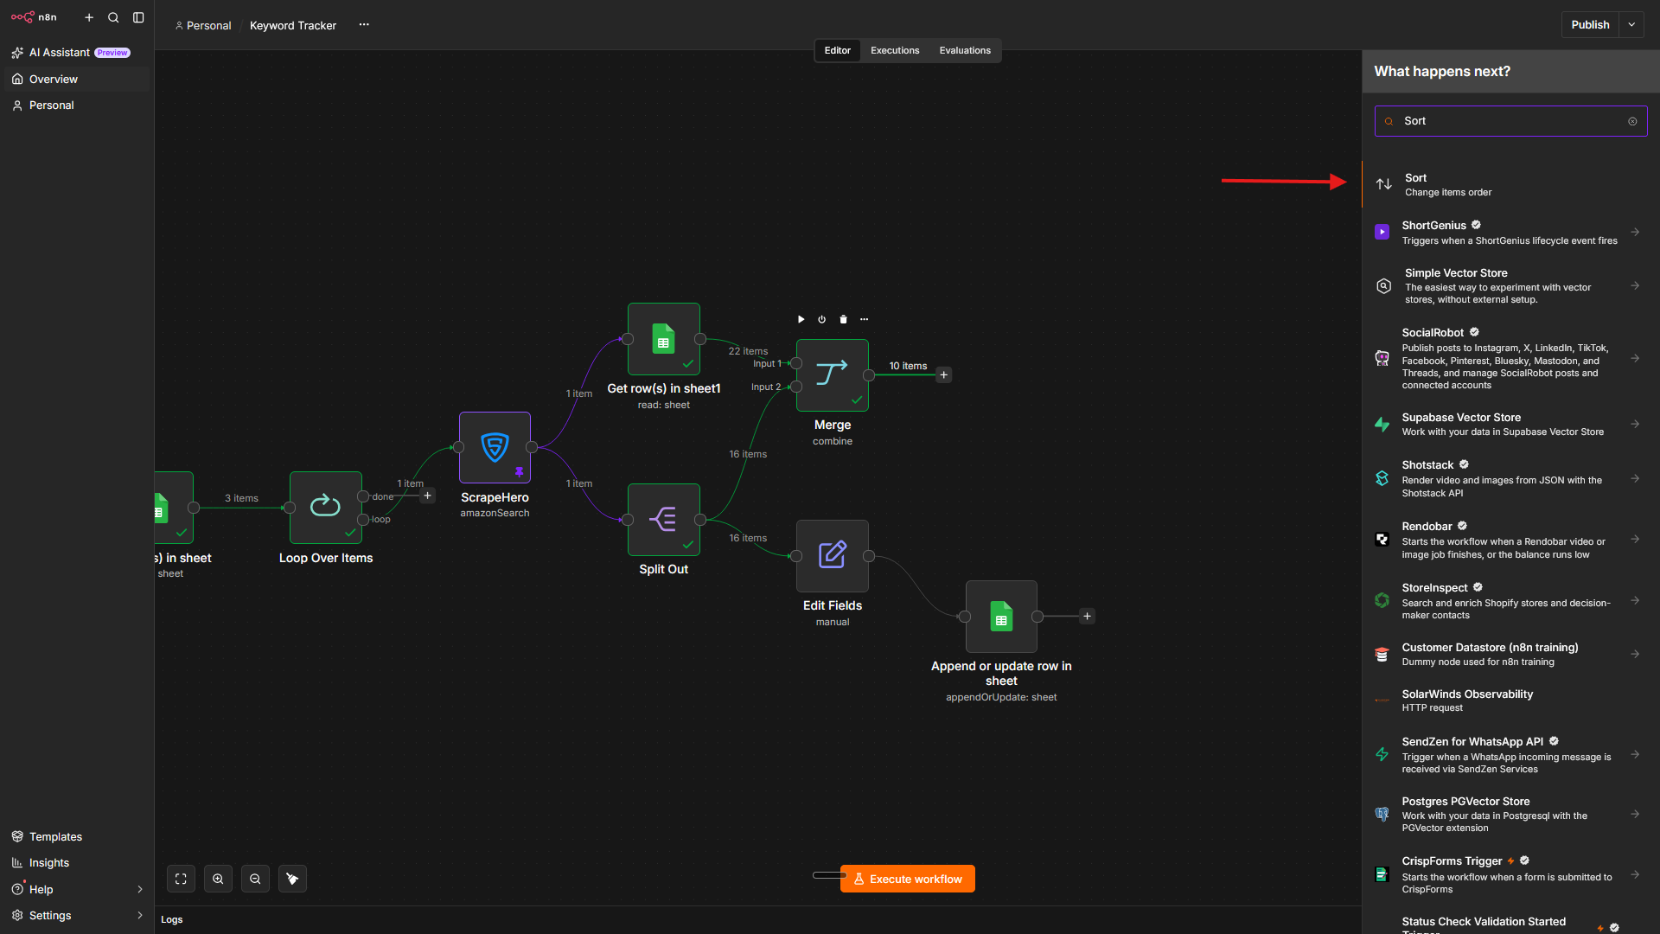Select the Loop Over Items node
Viewport: 1660px width, 934px height.
coord(325,507)
